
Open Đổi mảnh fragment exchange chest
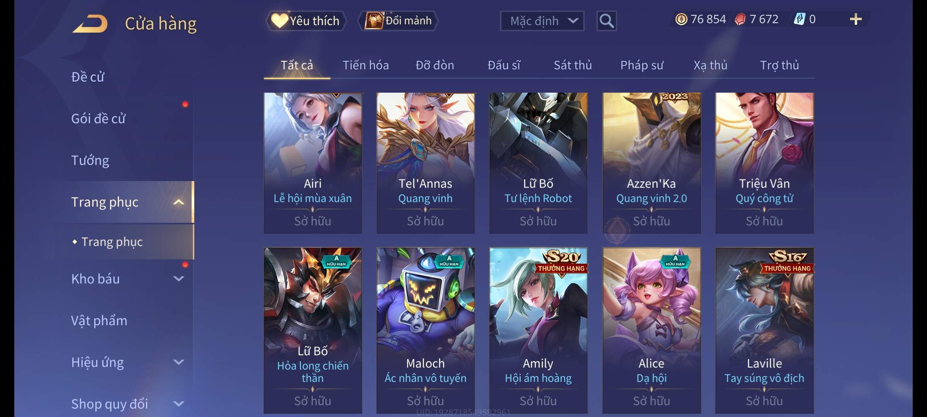398,21
